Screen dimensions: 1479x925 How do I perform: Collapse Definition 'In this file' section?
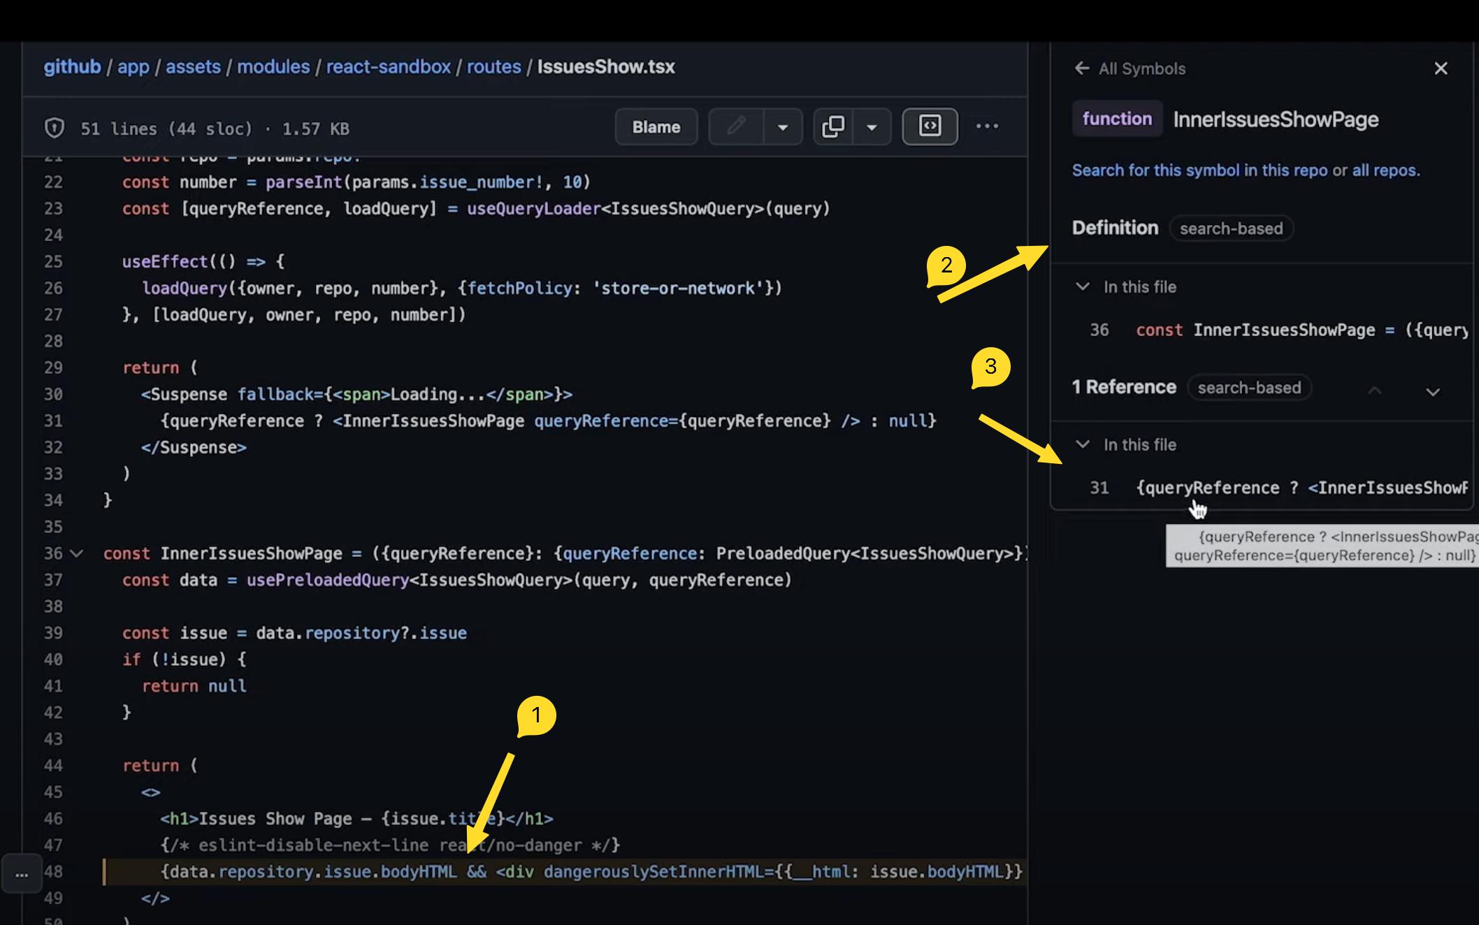coord(1083,286)
